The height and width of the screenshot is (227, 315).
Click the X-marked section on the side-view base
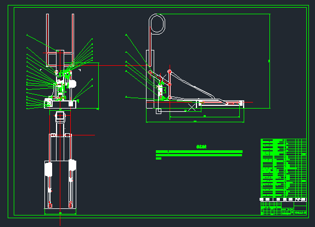click(192, 107)
